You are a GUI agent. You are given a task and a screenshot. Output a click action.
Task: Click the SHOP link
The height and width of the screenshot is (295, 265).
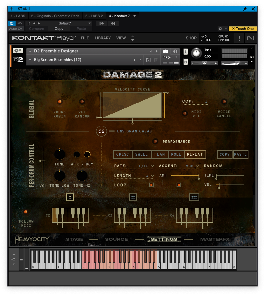click(x=191, y=38)
